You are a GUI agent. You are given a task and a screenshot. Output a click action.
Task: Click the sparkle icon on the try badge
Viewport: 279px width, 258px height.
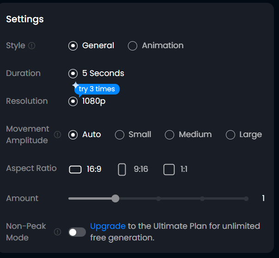[76, 85]
